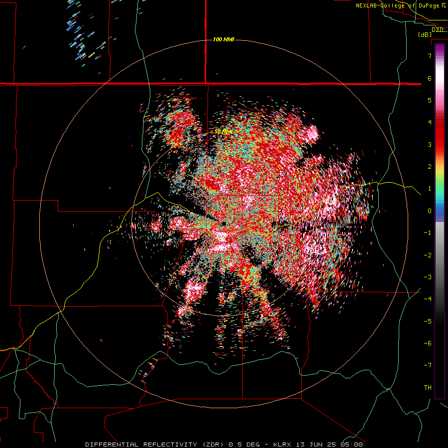Click the TH threshold label
The width and height of the screenshot is (448, 448).
click(428, 388)
